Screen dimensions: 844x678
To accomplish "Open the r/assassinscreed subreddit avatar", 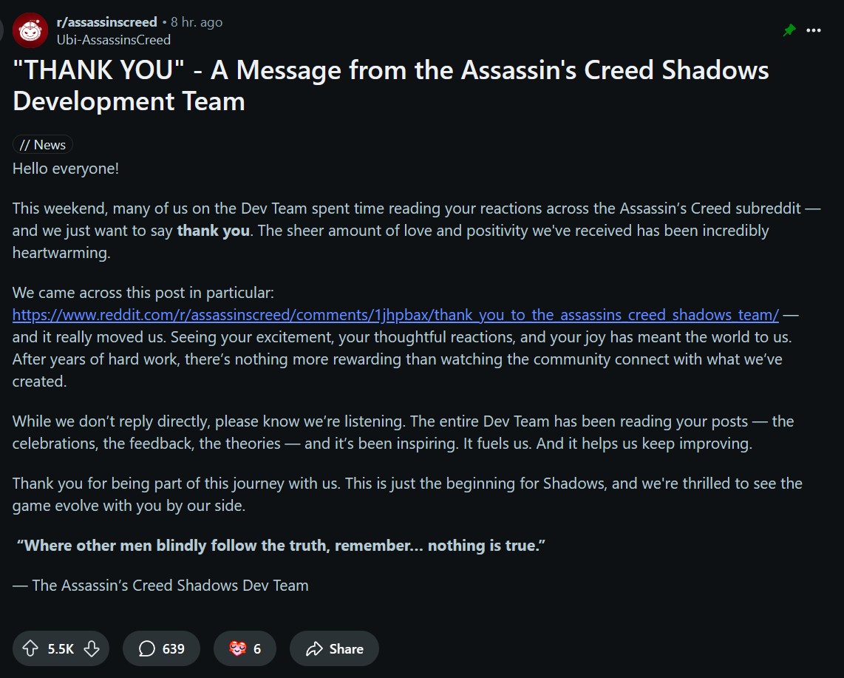I will tap(30, 30).
